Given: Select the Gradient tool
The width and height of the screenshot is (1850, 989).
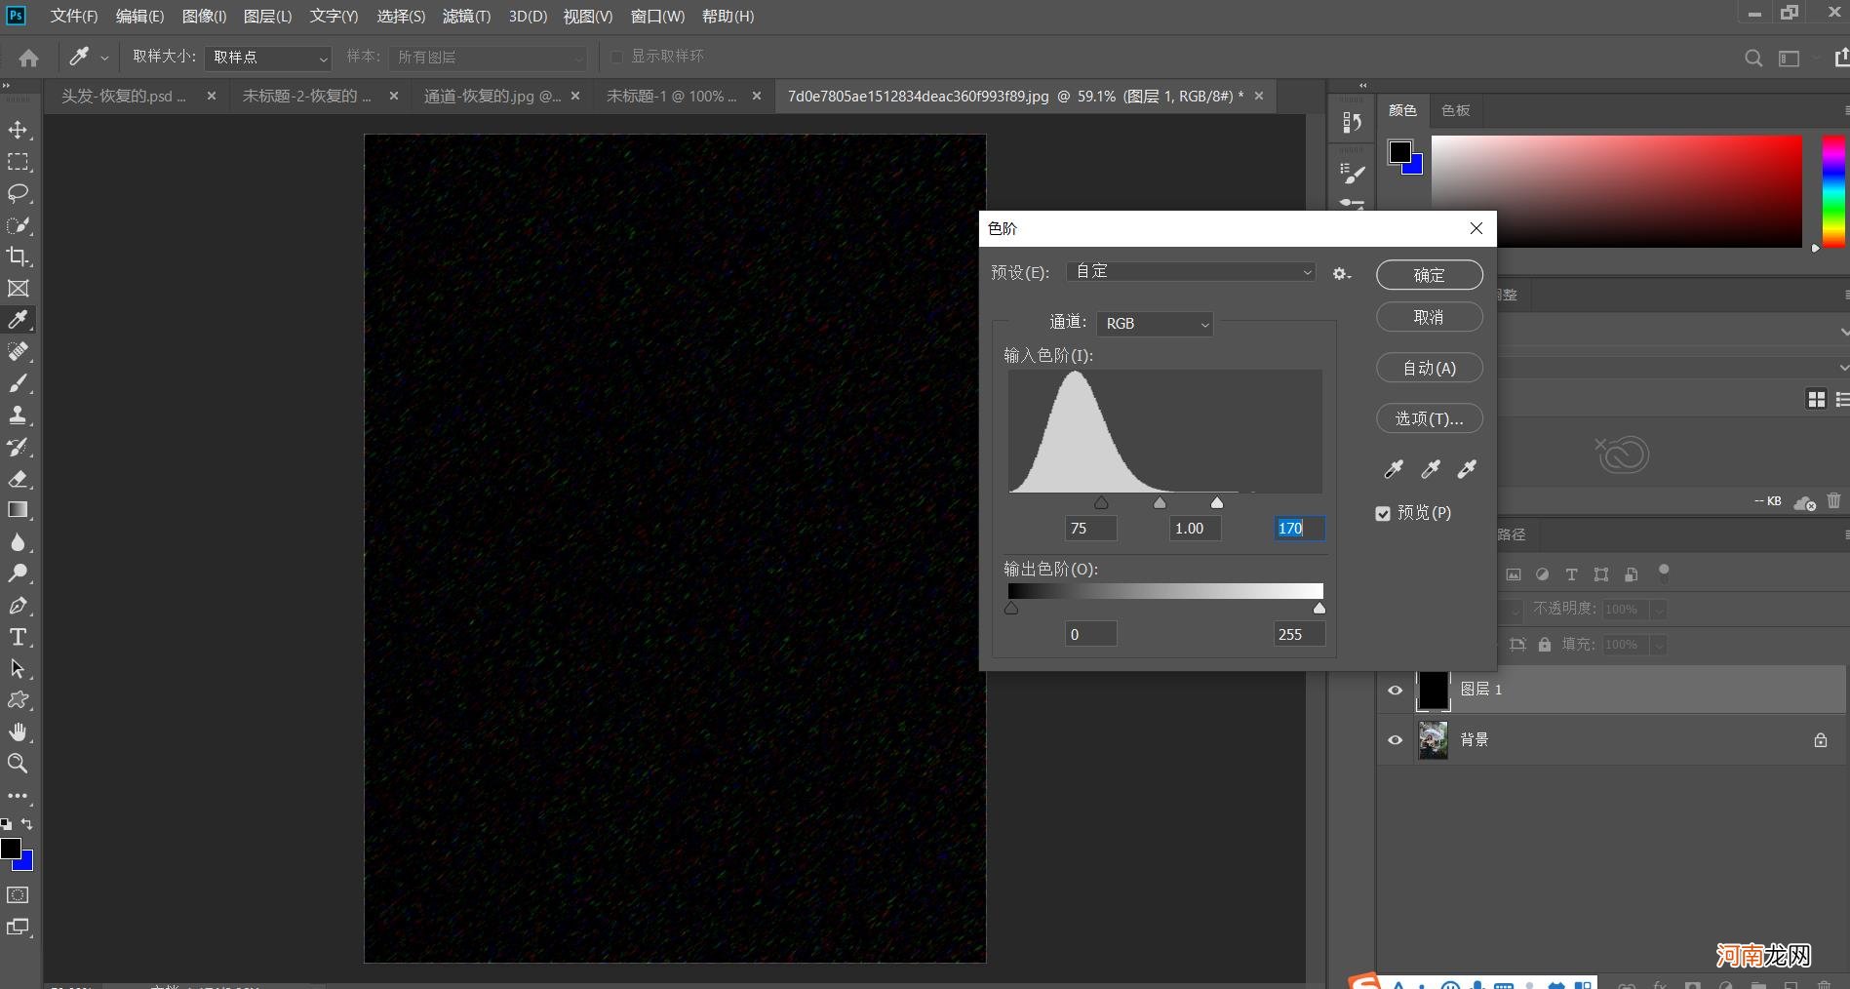Looking at the screenshot, I should (x=18, y=510).
